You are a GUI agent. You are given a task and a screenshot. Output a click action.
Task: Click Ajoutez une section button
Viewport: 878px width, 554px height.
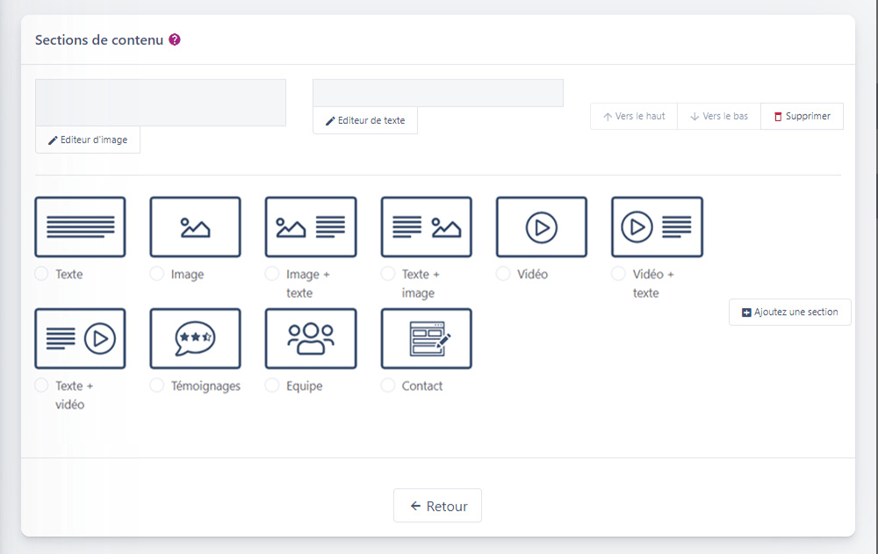pyautogui.click(x=789, y=313)
